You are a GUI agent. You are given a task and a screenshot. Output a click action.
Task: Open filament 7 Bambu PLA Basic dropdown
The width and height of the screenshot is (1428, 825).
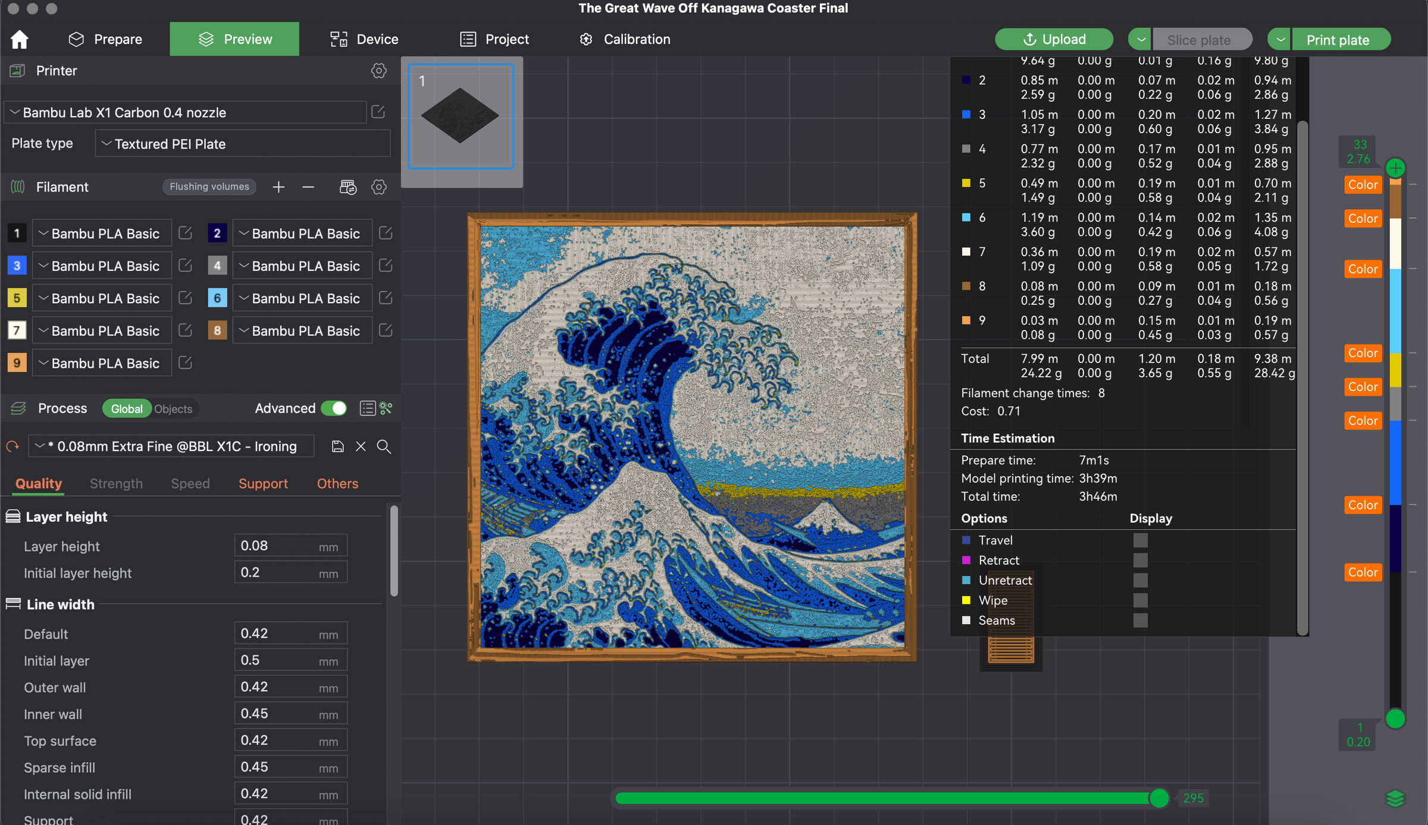pyautogui.click(x=102, y=330)
